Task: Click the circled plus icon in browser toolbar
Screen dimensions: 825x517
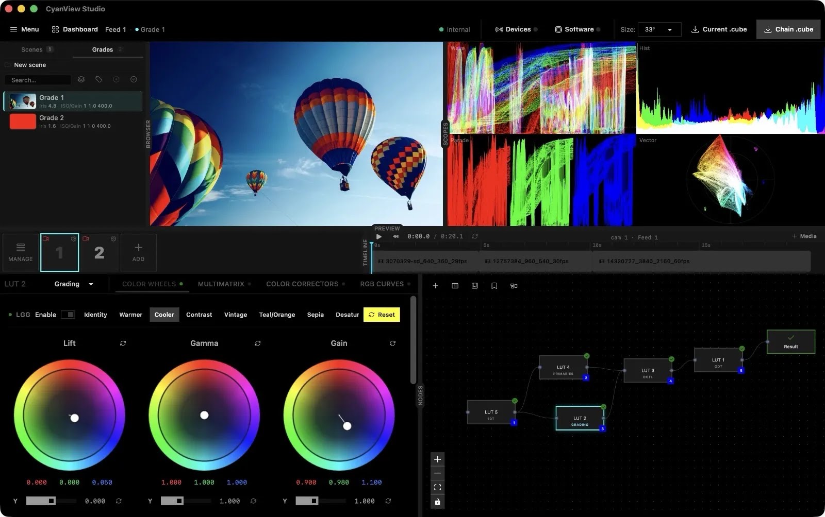Action: click(x=116, y=79)
